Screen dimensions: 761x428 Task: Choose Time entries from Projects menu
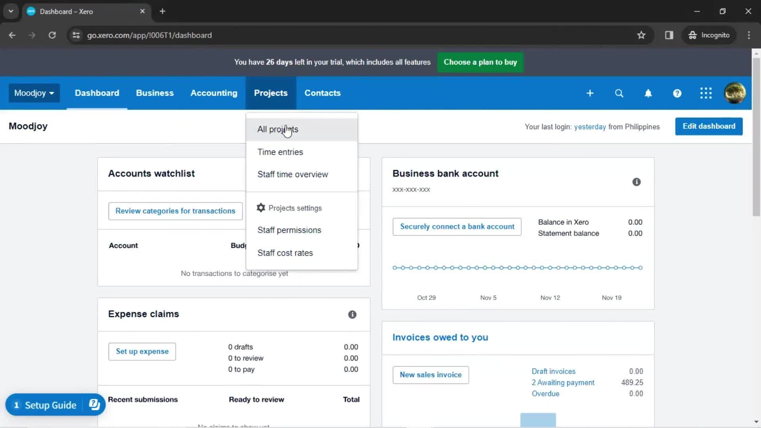[x=302, y=152]
